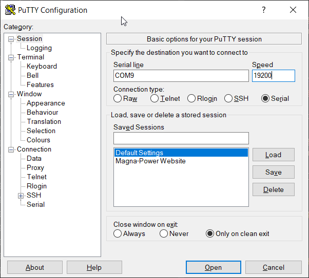Click the PuTTY icon in the title bar

10,10
